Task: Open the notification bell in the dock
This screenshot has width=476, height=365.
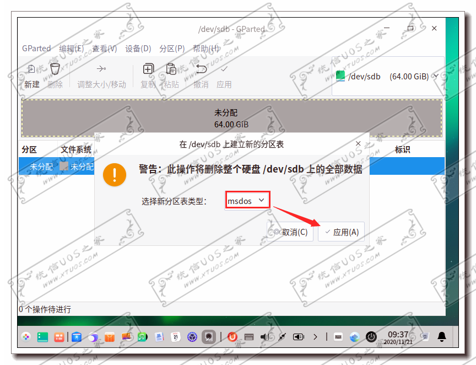Action: click(x=442, y=336)
